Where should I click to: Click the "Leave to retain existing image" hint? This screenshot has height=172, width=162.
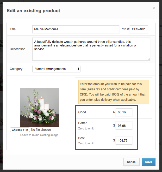(39, 135)
